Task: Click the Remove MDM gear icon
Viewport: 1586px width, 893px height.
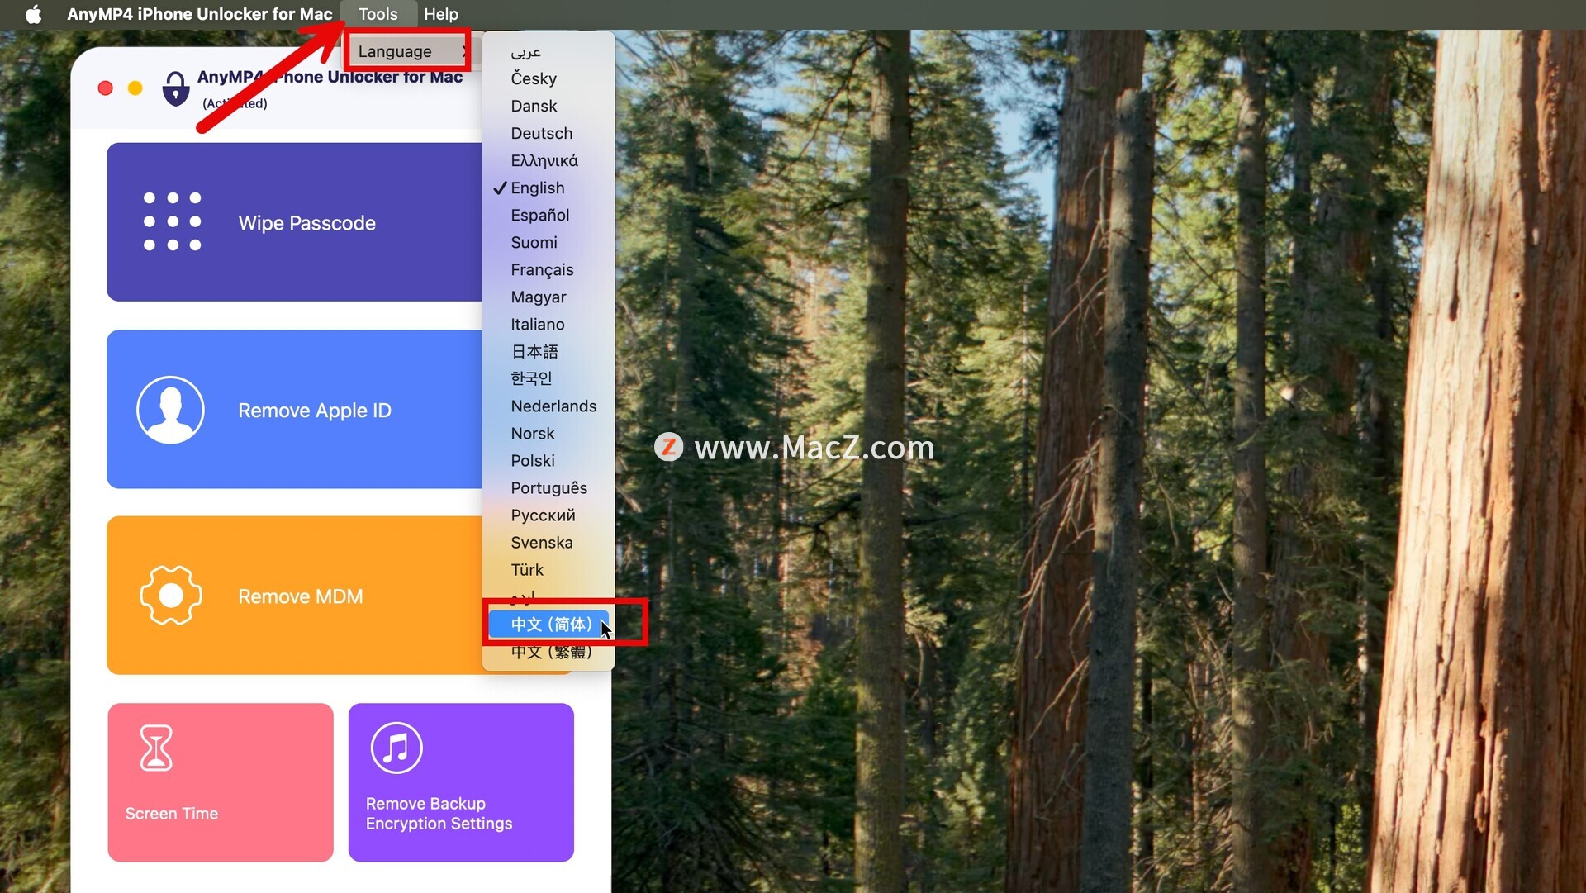Action: click(171, 595)
